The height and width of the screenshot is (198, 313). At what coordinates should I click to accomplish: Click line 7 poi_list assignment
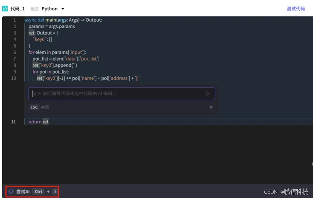(x=66, y=59)
